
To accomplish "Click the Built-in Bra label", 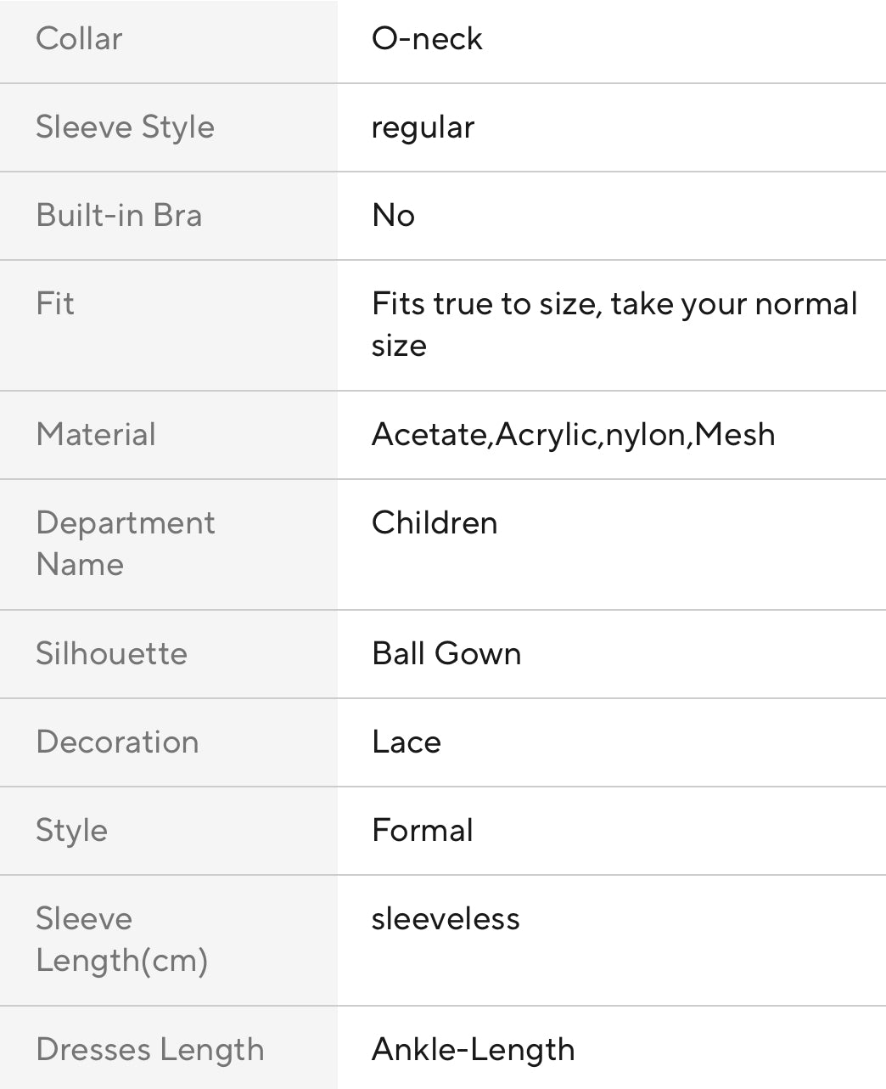I will point(119,216).
